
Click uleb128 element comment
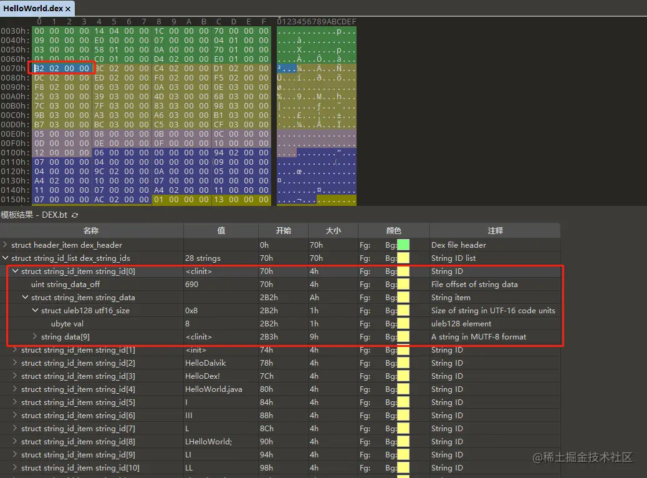pyautogui.click(x=461, y=323)
